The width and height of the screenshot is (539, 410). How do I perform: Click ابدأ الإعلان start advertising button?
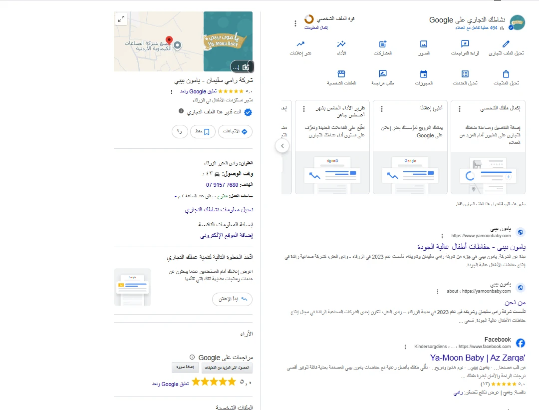pyautogui.click(x=233, y=299)
